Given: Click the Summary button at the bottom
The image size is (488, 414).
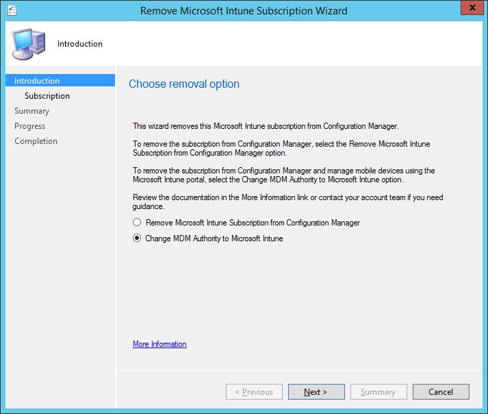Looking at the screenshot, I should tap(378, 391).
